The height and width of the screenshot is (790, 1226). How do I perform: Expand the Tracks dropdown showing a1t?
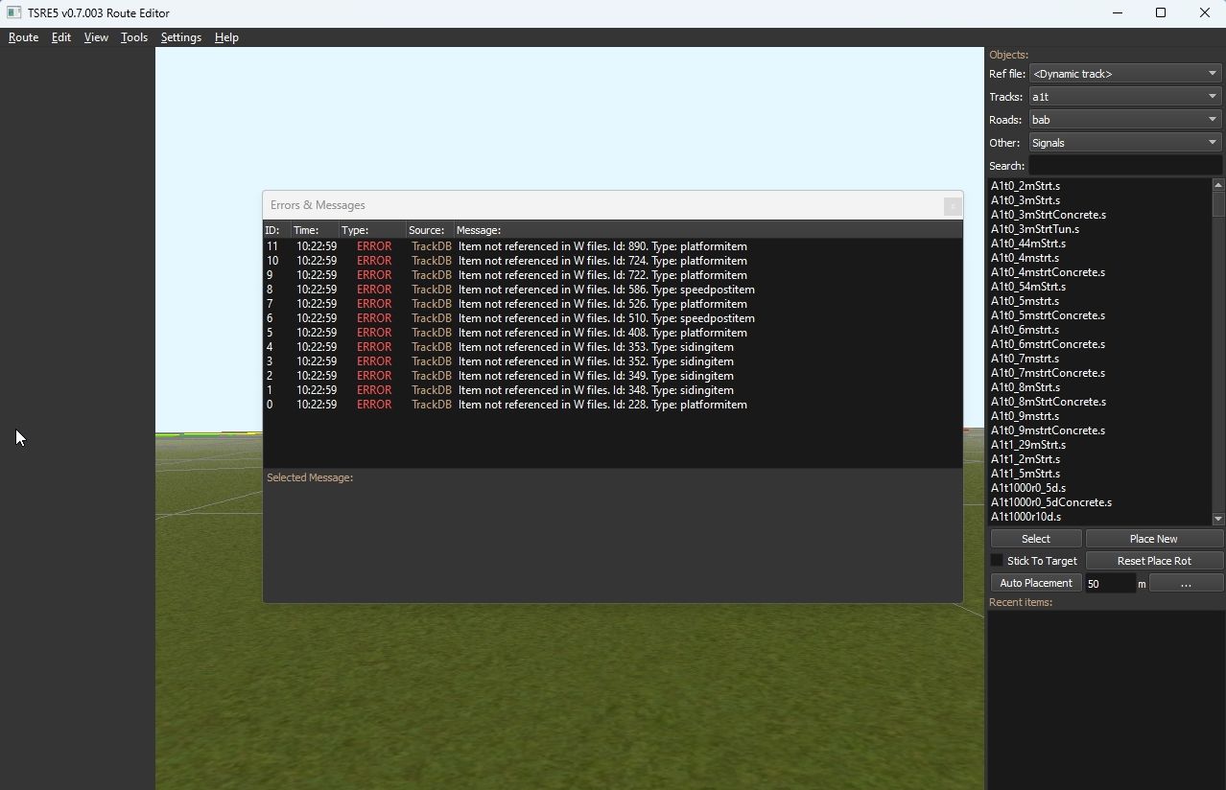(x=1124, y=97)
